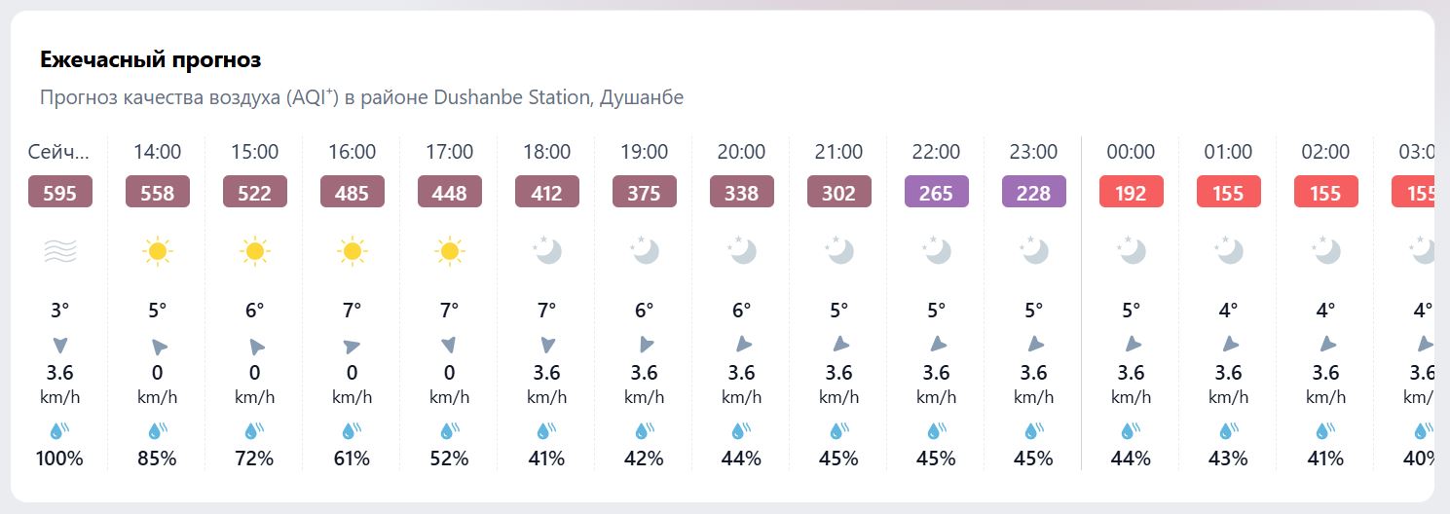Click the Ежечасный прогноз heading

coord(151,60)
